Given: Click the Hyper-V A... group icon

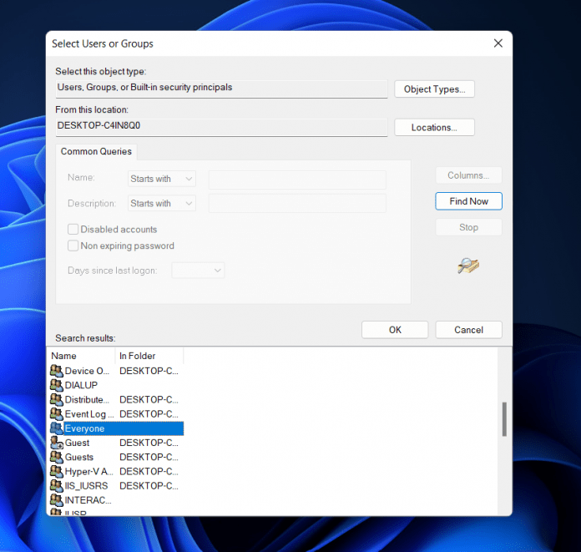Looking at the screenshot, I should [x=57, y=471].
